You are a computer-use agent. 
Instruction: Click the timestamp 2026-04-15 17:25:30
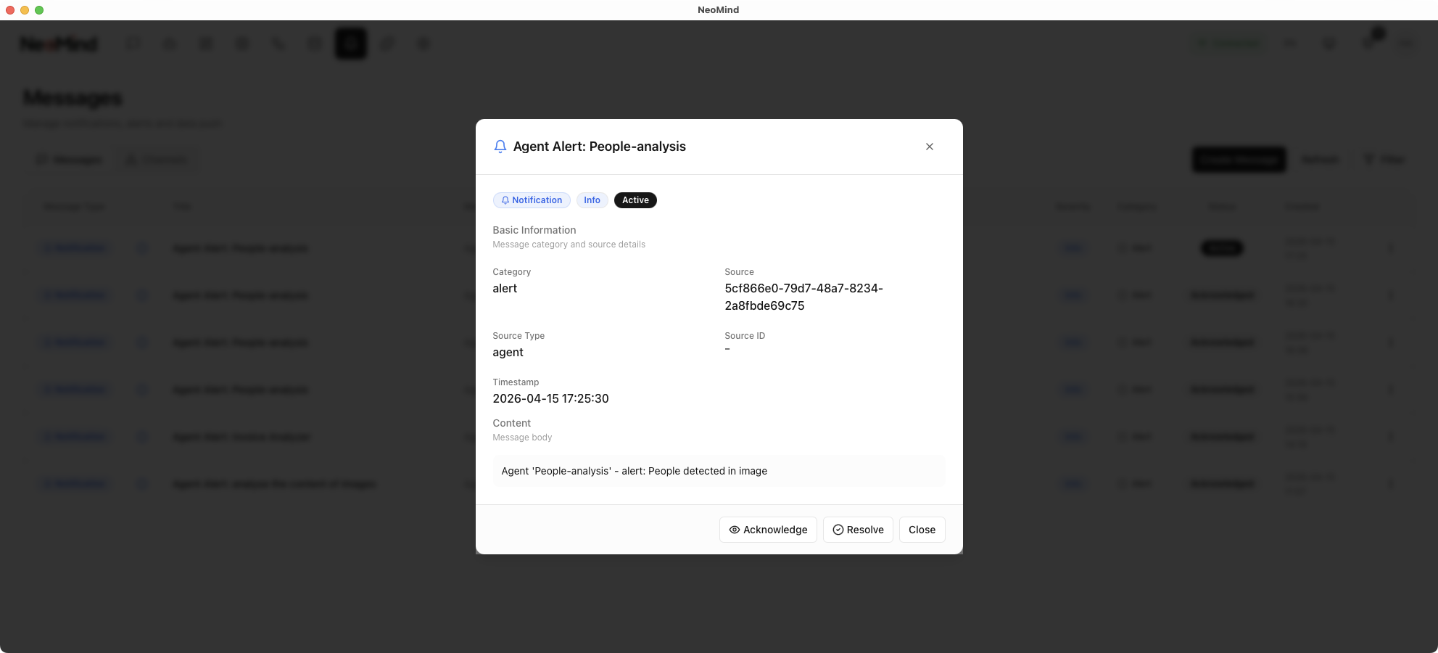pos(550,398)
